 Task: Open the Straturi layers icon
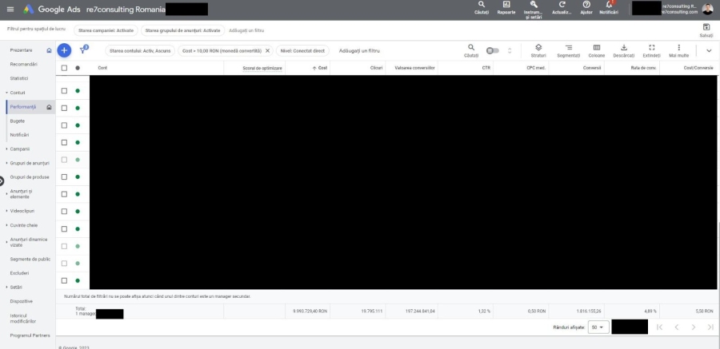pyautogui.click(x=538, y=47)
